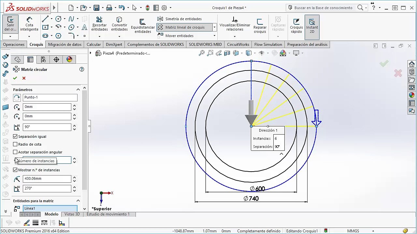This screenshot has height=234, width=417.
Task: Open Equidistanciar entidades tool
Action: 143,26
